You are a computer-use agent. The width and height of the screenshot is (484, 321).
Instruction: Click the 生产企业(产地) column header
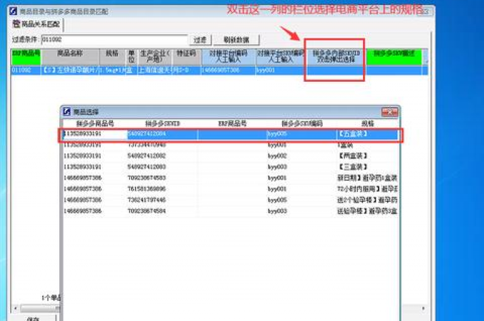(155, 57)
